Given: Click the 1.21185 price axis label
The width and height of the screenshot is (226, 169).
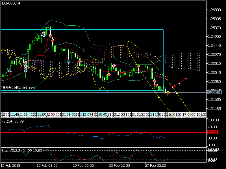Looking at the screenshot, I should [214, 108].
